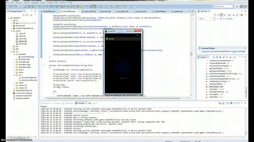Viewport: 254px width, 142px height.
Task: Maximize the Console panel
Action: click(x=245, y=103)
